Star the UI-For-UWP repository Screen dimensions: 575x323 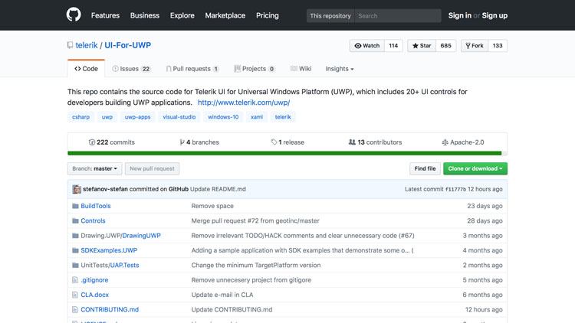click(x=422, y=45)
